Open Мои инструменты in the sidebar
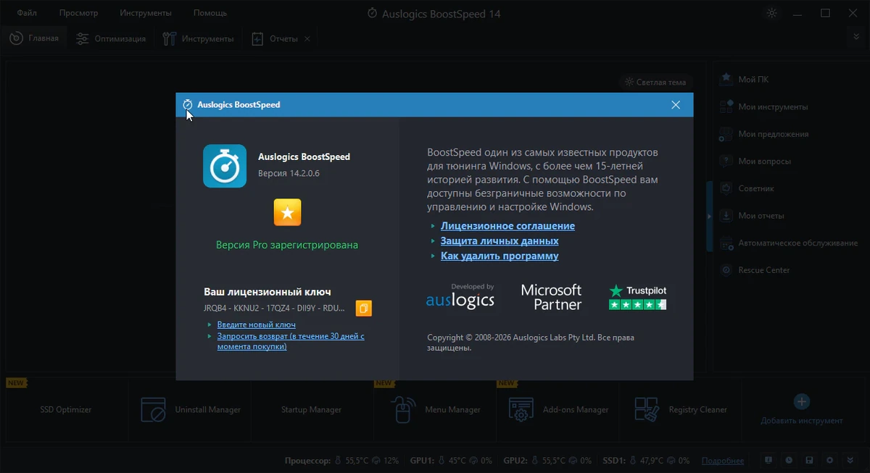The image size is (870, 473). [x=764, y=106]
